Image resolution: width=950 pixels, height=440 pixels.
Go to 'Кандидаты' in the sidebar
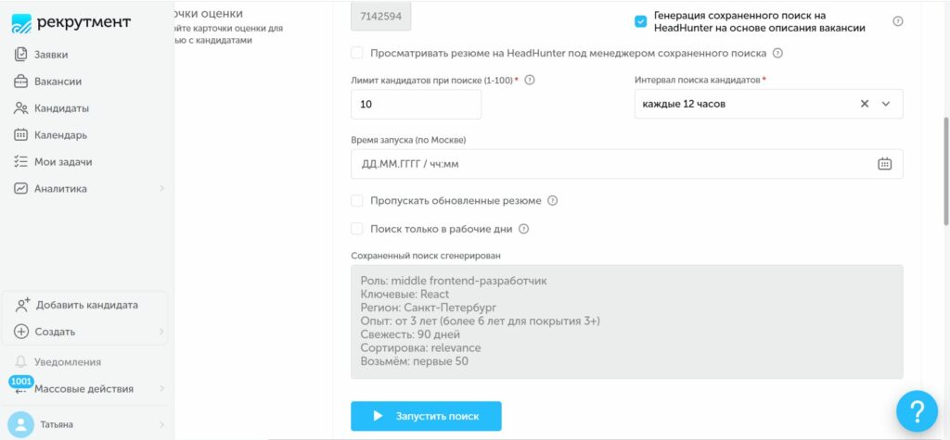61,108
